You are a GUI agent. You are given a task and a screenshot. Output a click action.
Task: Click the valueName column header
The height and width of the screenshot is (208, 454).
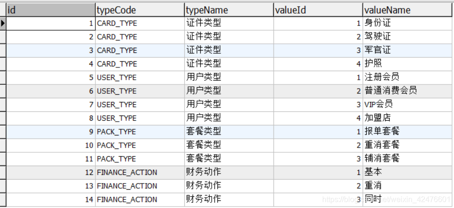point(407,10)
